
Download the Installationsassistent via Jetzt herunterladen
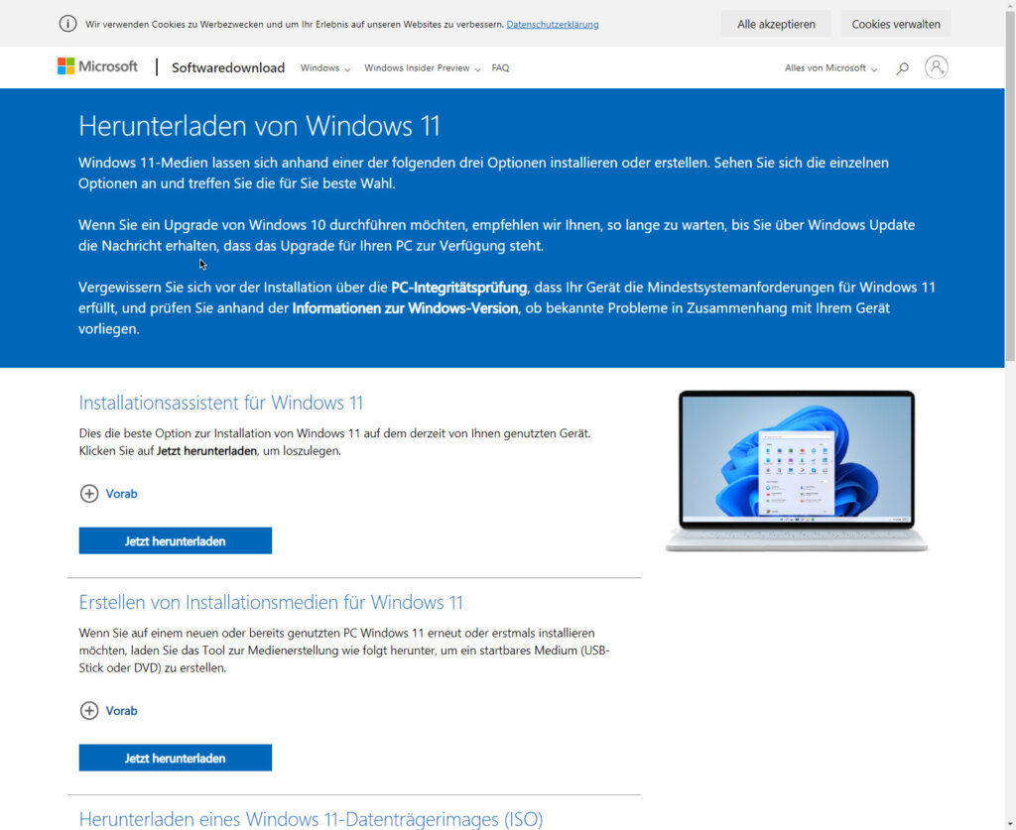coord(176,541)
